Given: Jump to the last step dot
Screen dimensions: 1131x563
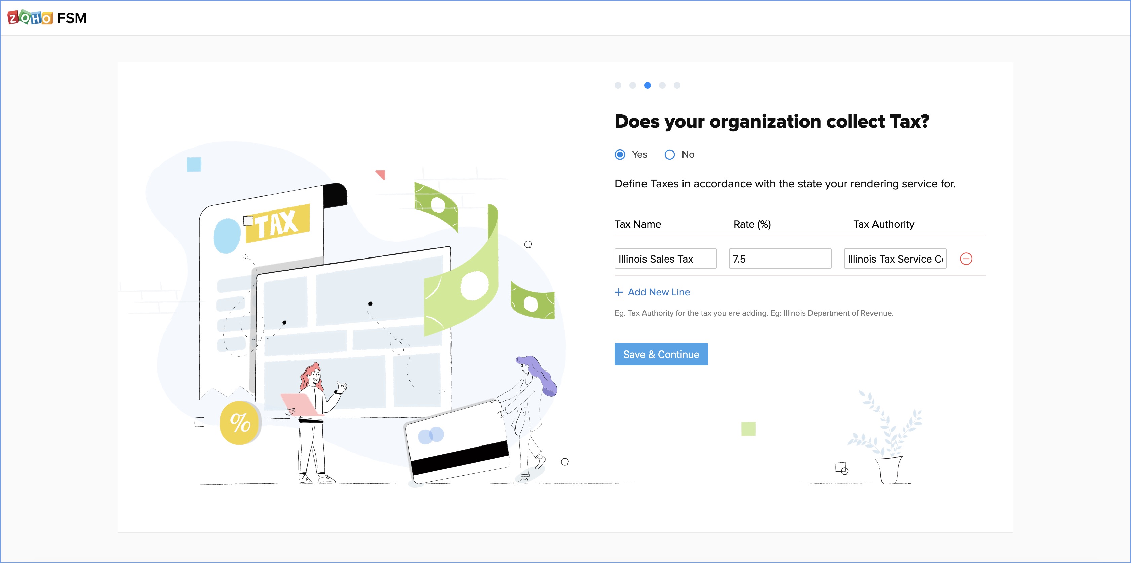Looking at the screenshot, I should pos(677,85).
